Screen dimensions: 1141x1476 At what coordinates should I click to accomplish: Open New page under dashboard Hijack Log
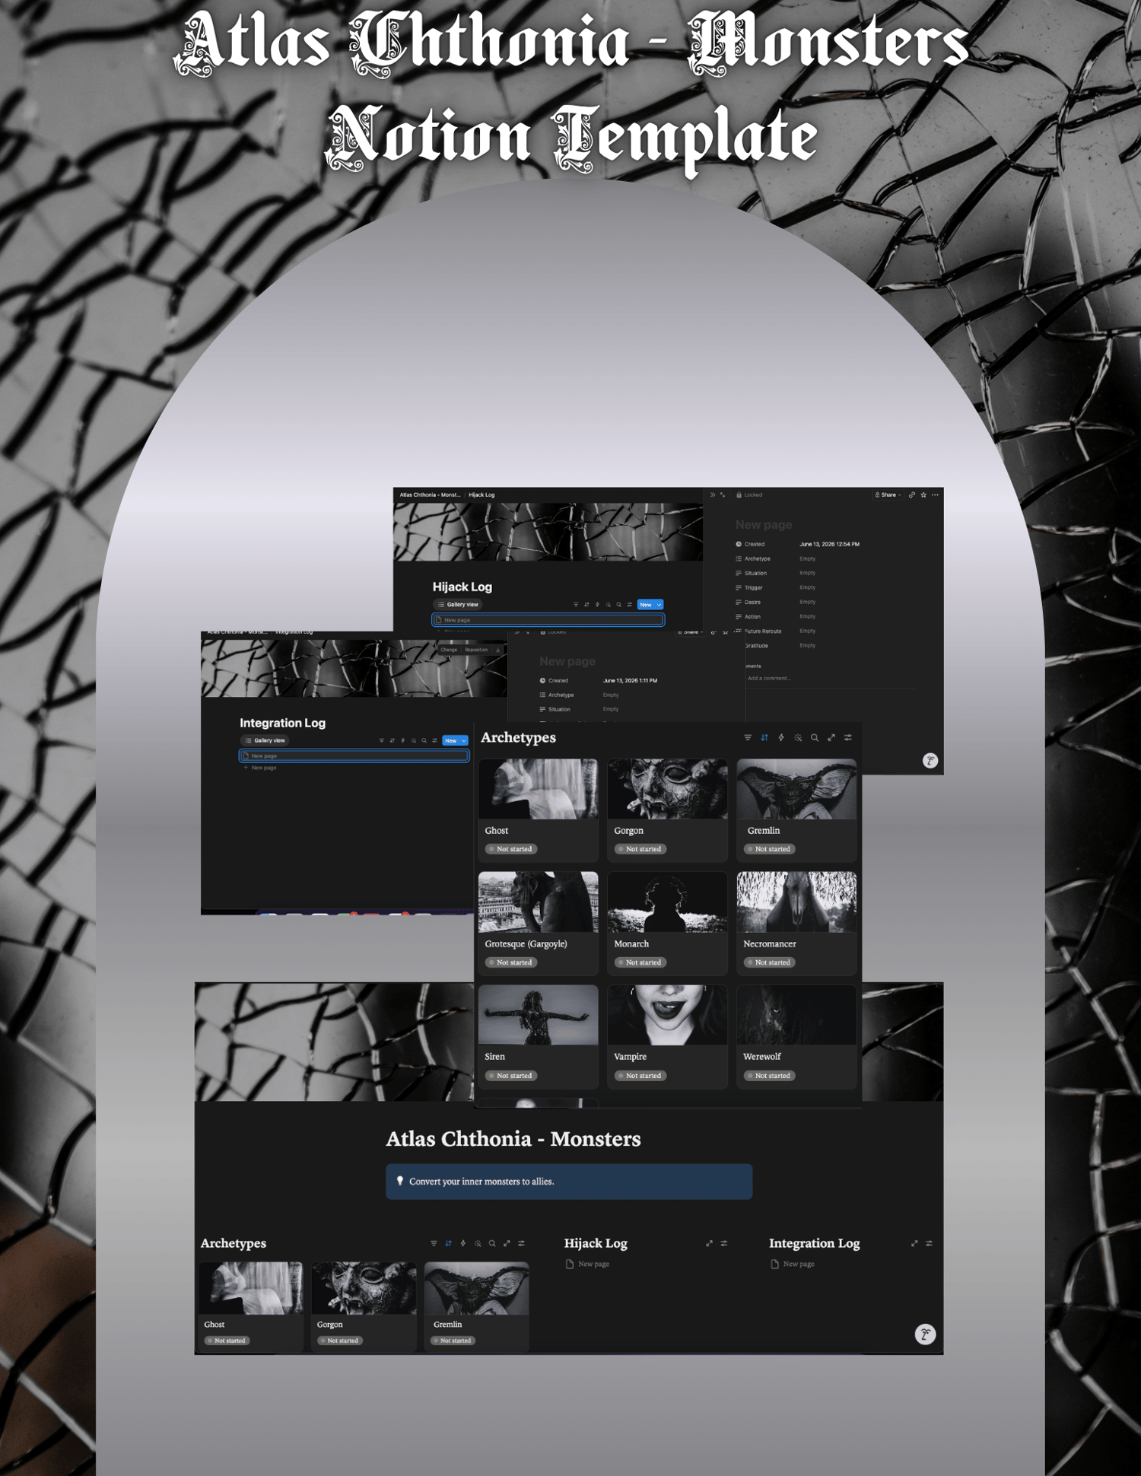point(587,1264)
